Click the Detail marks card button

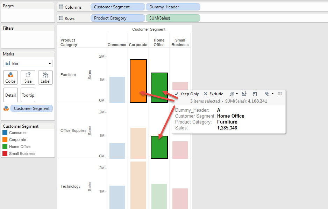tap(10, 95)
